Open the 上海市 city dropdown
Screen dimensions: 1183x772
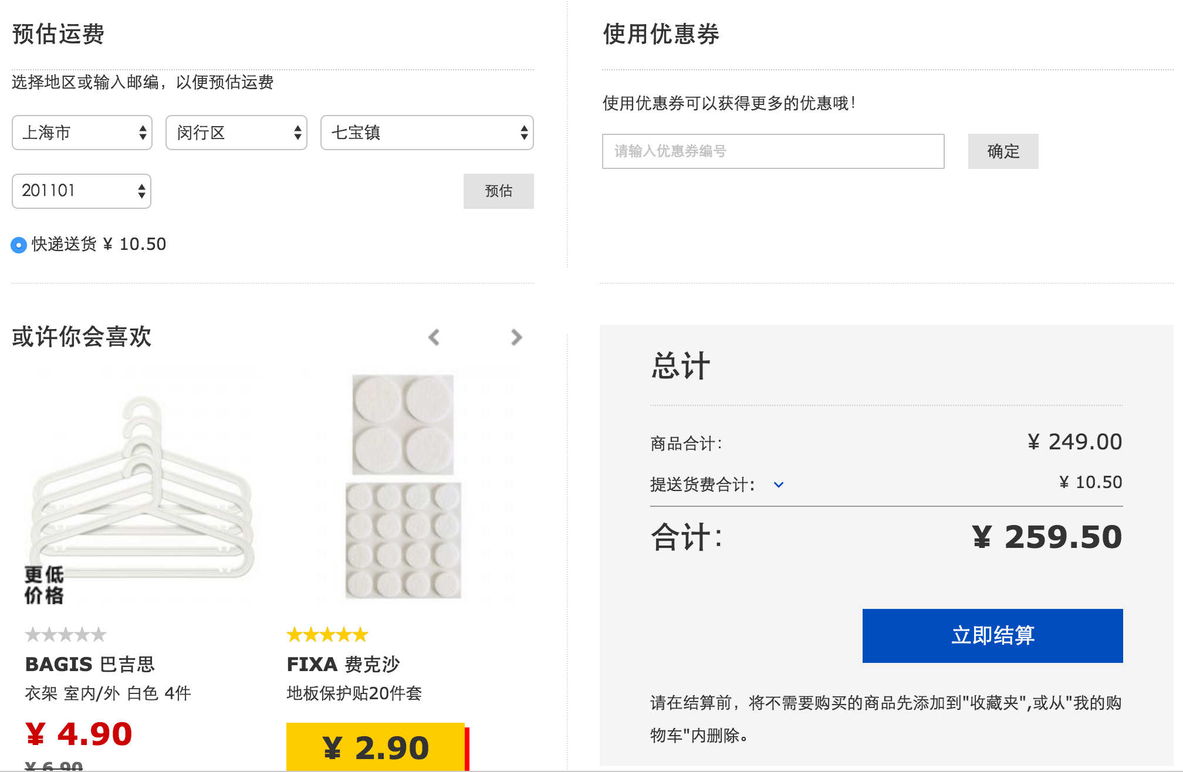point(82,133)
